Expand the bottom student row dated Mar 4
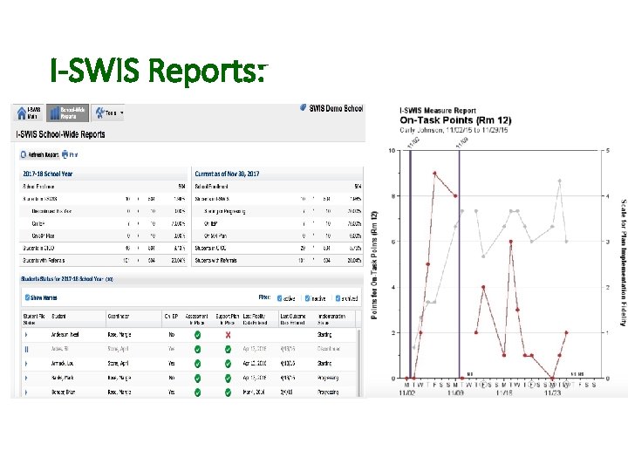 click(x=26, y=392)
